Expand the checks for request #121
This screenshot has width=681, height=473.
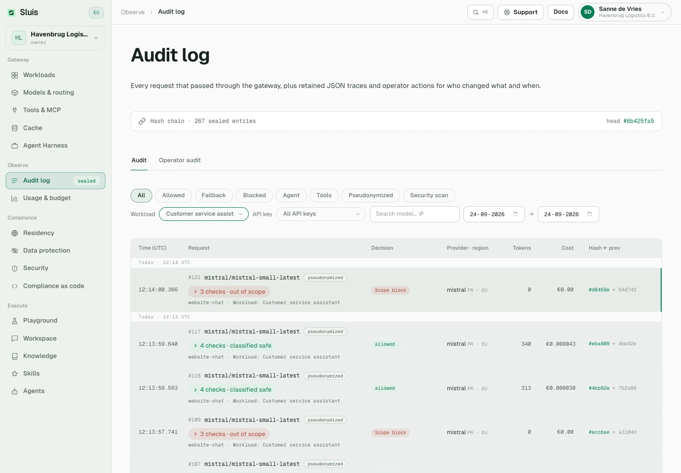(229, 292)
